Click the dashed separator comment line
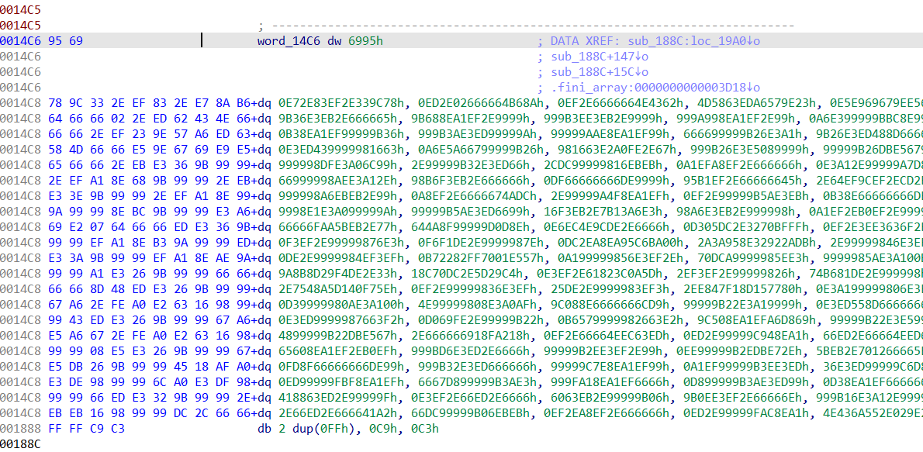This screenshot has width=923, height=452. coord(527,26)
